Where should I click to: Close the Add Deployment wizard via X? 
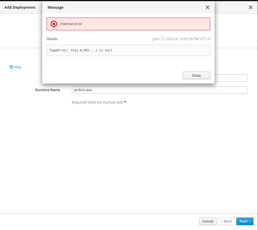click(251, 8)
